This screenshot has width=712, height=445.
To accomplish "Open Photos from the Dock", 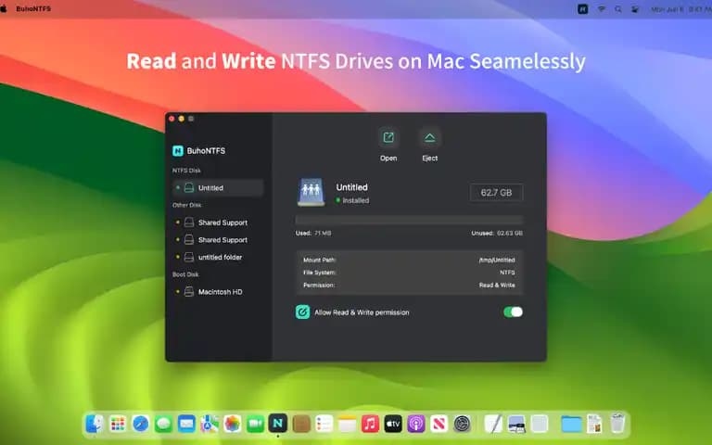I will pyautogui.click(x=232, y=424).
